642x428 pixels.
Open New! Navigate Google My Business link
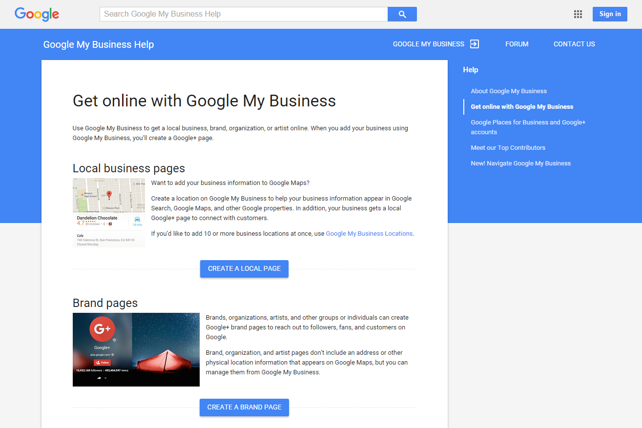pyautogui.click(x=520, y=163)
